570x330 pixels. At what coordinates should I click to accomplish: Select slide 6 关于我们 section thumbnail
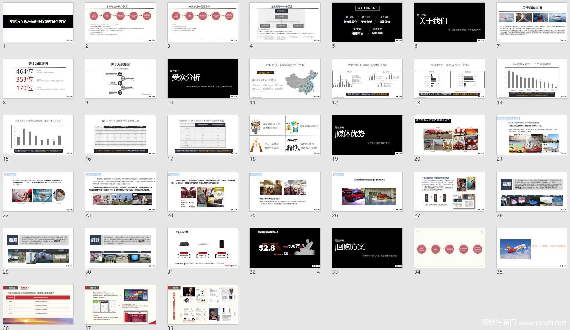pyautogui.click(x=450, y=22)
